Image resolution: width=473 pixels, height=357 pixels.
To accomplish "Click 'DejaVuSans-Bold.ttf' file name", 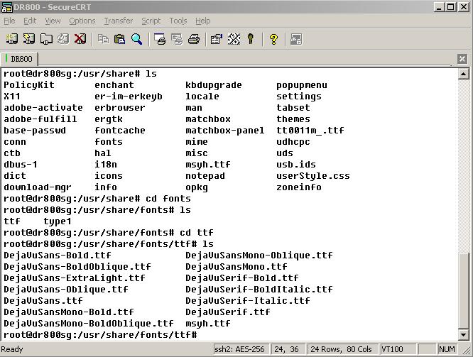I will coord(58,256).
